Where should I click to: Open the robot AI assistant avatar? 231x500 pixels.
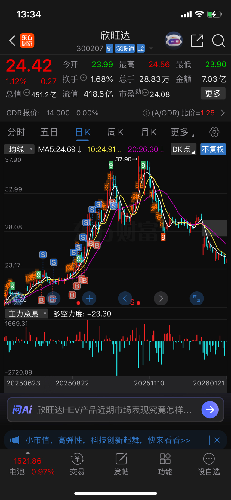[x=174, y=40]
